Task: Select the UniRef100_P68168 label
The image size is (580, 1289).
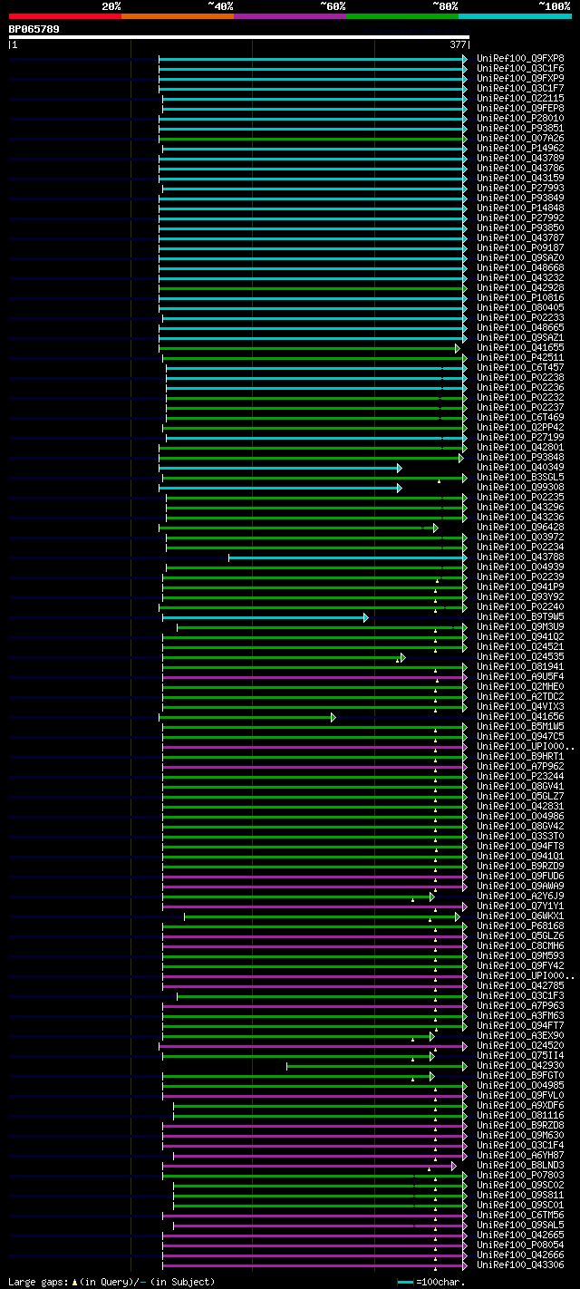Action: [x=520, y=926]
